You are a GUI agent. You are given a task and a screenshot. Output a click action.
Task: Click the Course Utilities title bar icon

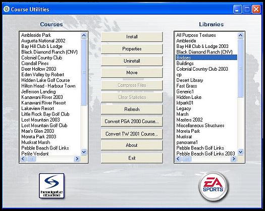tap(7, 9)
